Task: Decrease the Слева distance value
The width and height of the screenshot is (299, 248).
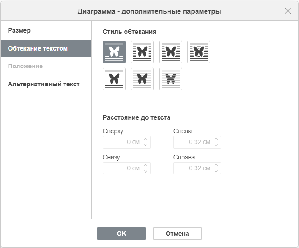Action: tap(216, 145)
